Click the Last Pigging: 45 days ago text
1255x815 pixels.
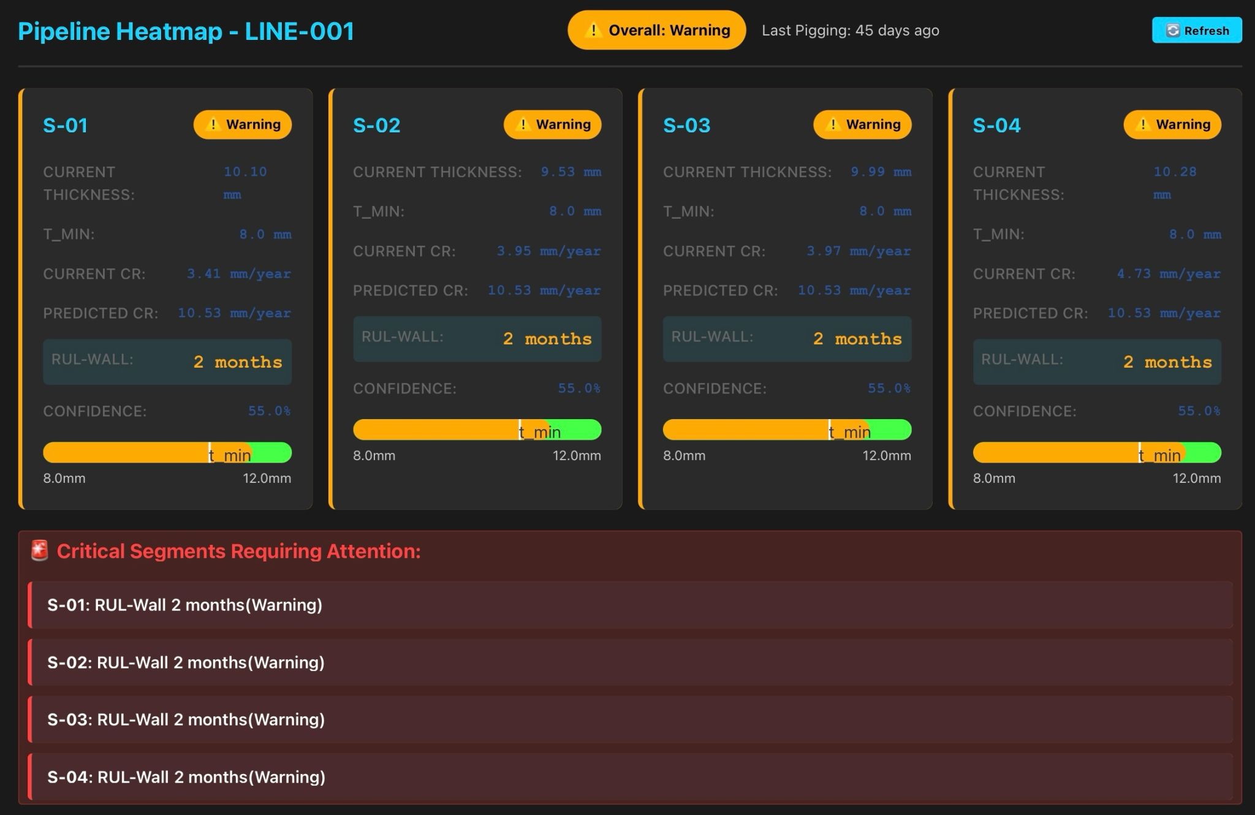click(850, 30)
